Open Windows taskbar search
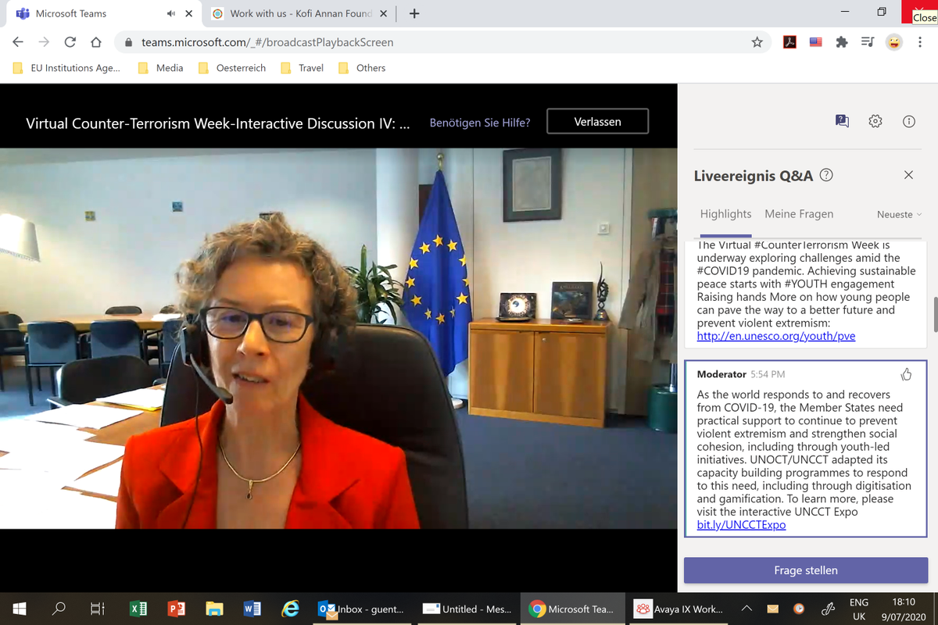The height and width of the screenshot is (625, 938). click(x=59, y=609)
